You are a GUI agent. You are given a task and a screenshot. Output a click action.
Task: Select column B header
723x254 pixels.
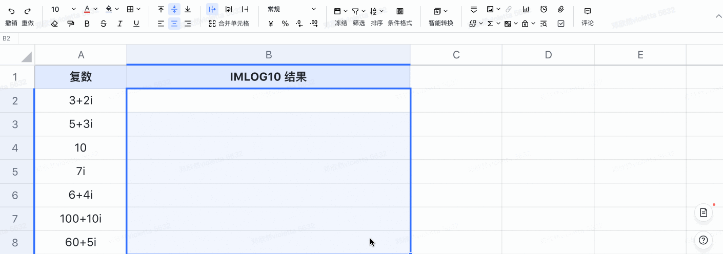(269, 55)
